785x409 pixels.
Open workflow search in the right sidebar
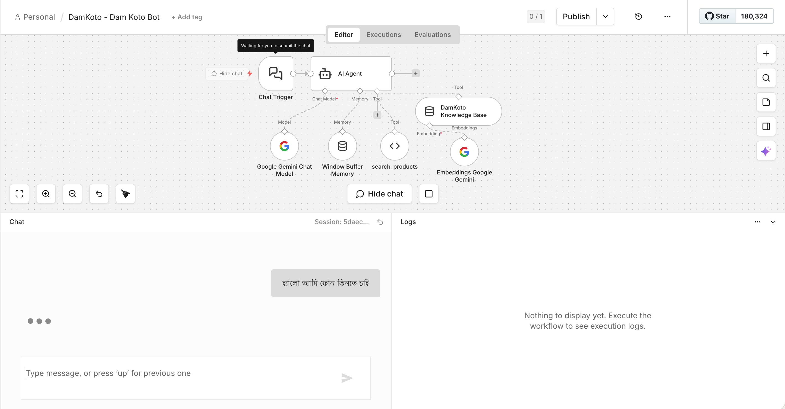(766, 78)
